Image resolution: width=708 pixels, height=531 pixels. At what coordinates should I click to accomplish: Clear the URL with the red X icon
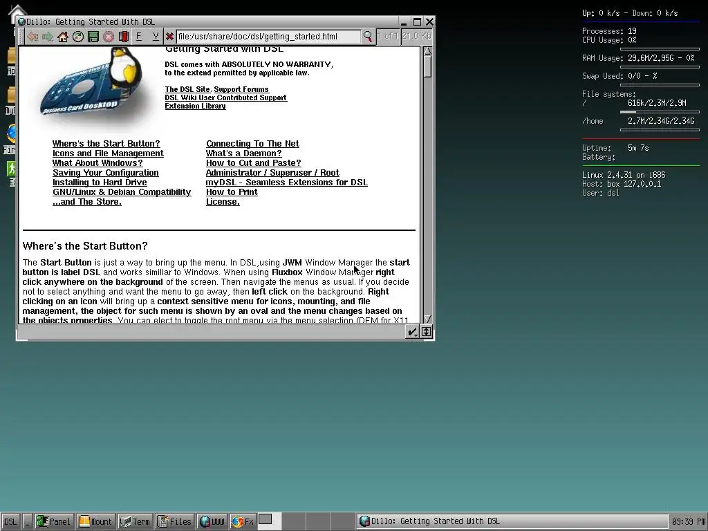click(169, 37)
